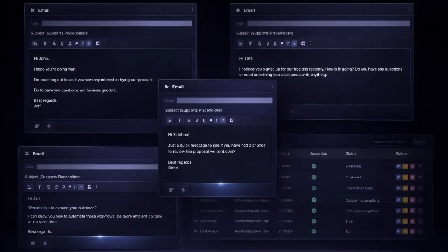Select the T text icon in Hi Siddhant email toolbar
The height and width of the screenshot is (252, 448).
pyautogui.click(x=179, y=120)
